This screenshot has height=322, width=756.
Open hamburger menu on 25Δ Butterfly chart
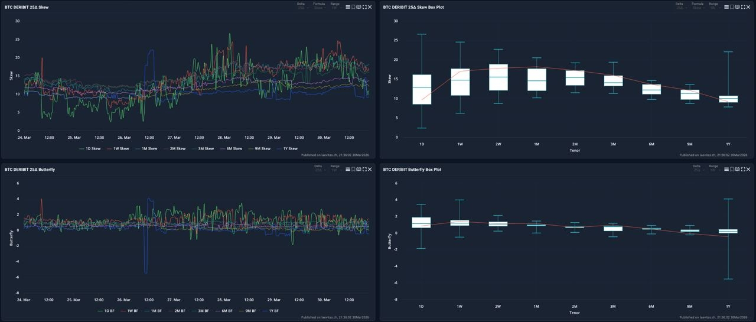pos(348,170)
